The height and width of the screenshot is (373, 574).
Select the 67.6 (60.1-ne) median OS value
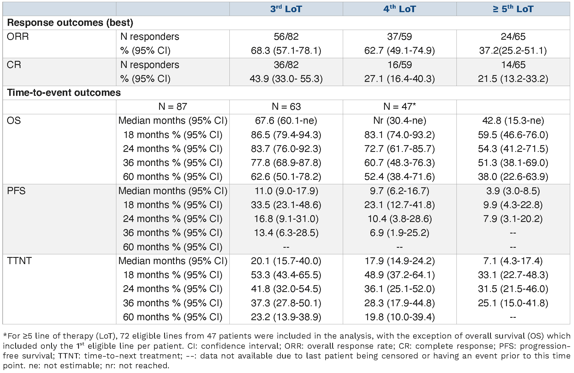286,120
